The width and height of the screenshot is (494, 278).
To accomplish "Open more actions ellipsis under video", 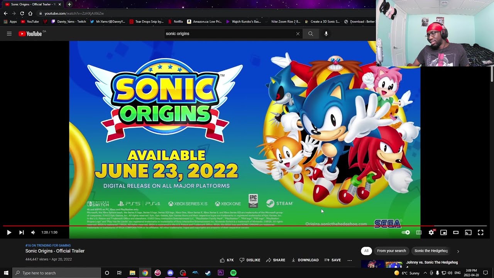I will [x=350, y=260].
